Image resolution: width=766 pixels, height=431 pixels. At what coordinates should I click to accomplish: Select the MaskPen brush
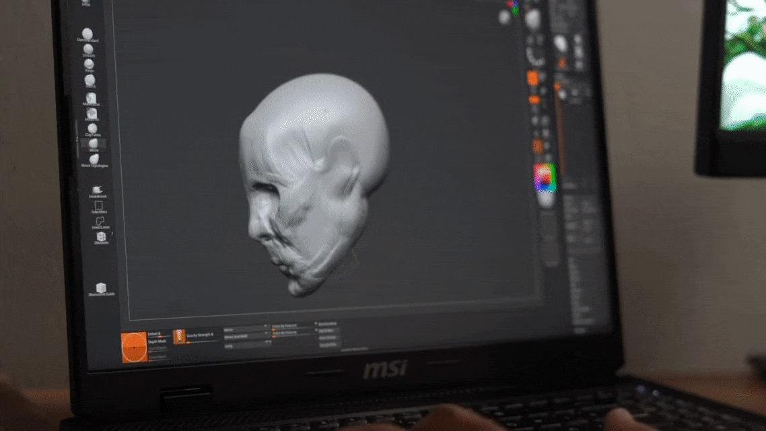[x=92, y=114]
